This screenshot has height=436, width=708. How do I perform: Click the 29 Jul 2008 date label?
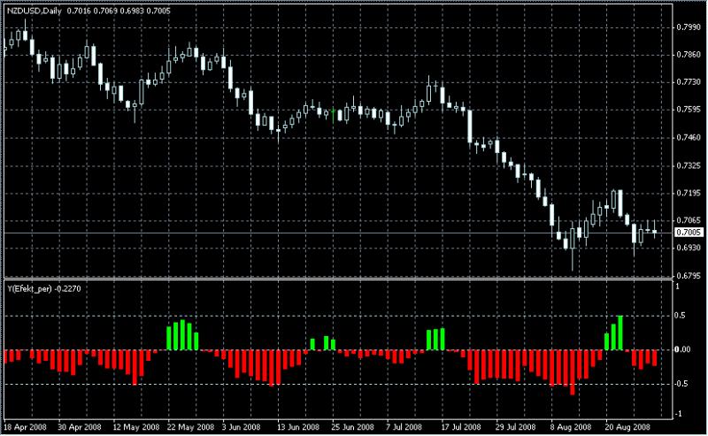click(516, 427)
